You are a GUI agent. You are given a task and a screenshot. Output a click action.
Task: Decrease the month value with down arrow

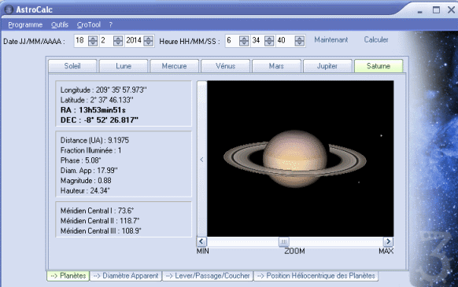coord(118,43)
